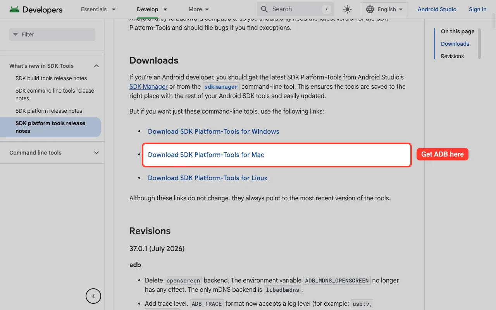Jump to Revisions in On this page
496x310 pixels.
point(452,56)
